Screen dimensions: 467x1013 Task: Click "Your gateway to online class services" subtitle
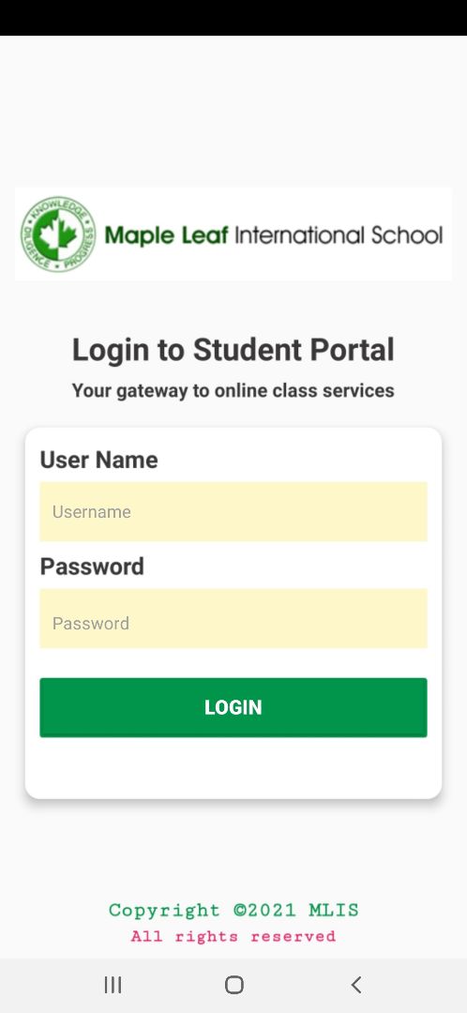click(233, 391)
